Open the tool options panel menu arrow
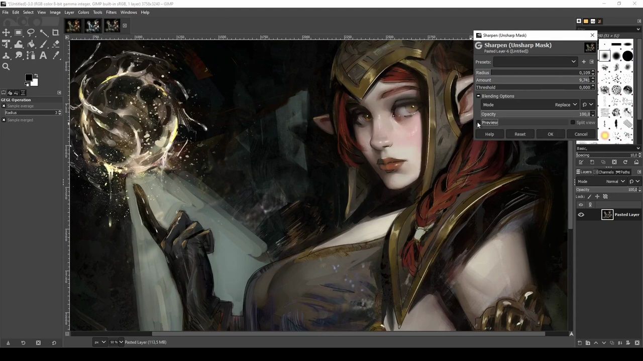The height and width of the screenshot is (361, 643). (x=59, y=92)
